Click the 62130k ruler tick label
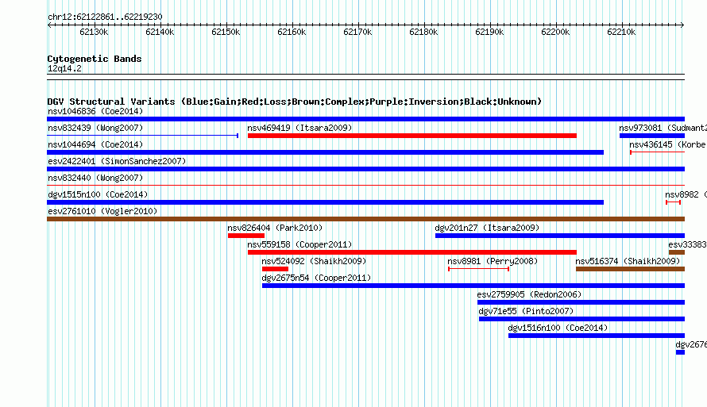 click(94, 32)
